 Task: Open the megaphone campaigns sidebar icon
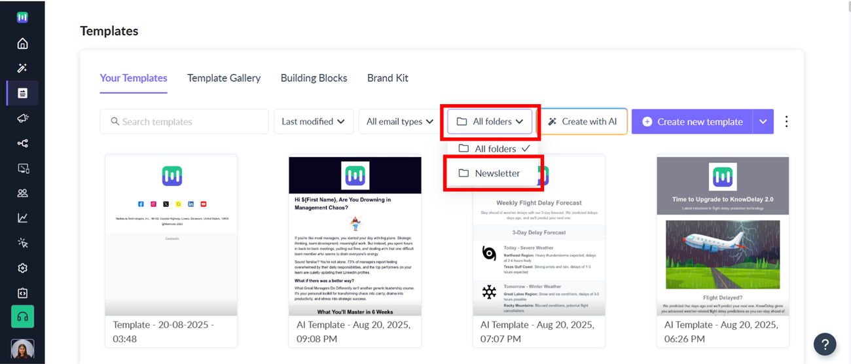pos(22,118)
